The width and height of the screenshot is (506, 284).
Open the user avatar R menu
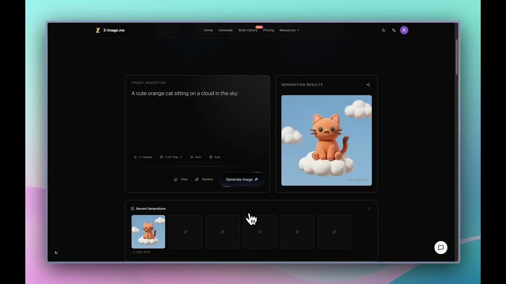pos(404,30)
